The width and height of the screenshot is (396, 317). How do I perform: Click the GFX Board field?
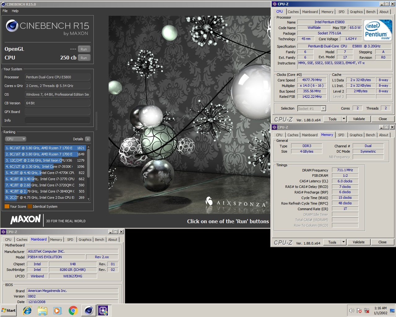pyautogui.click(x=58, y=112)
